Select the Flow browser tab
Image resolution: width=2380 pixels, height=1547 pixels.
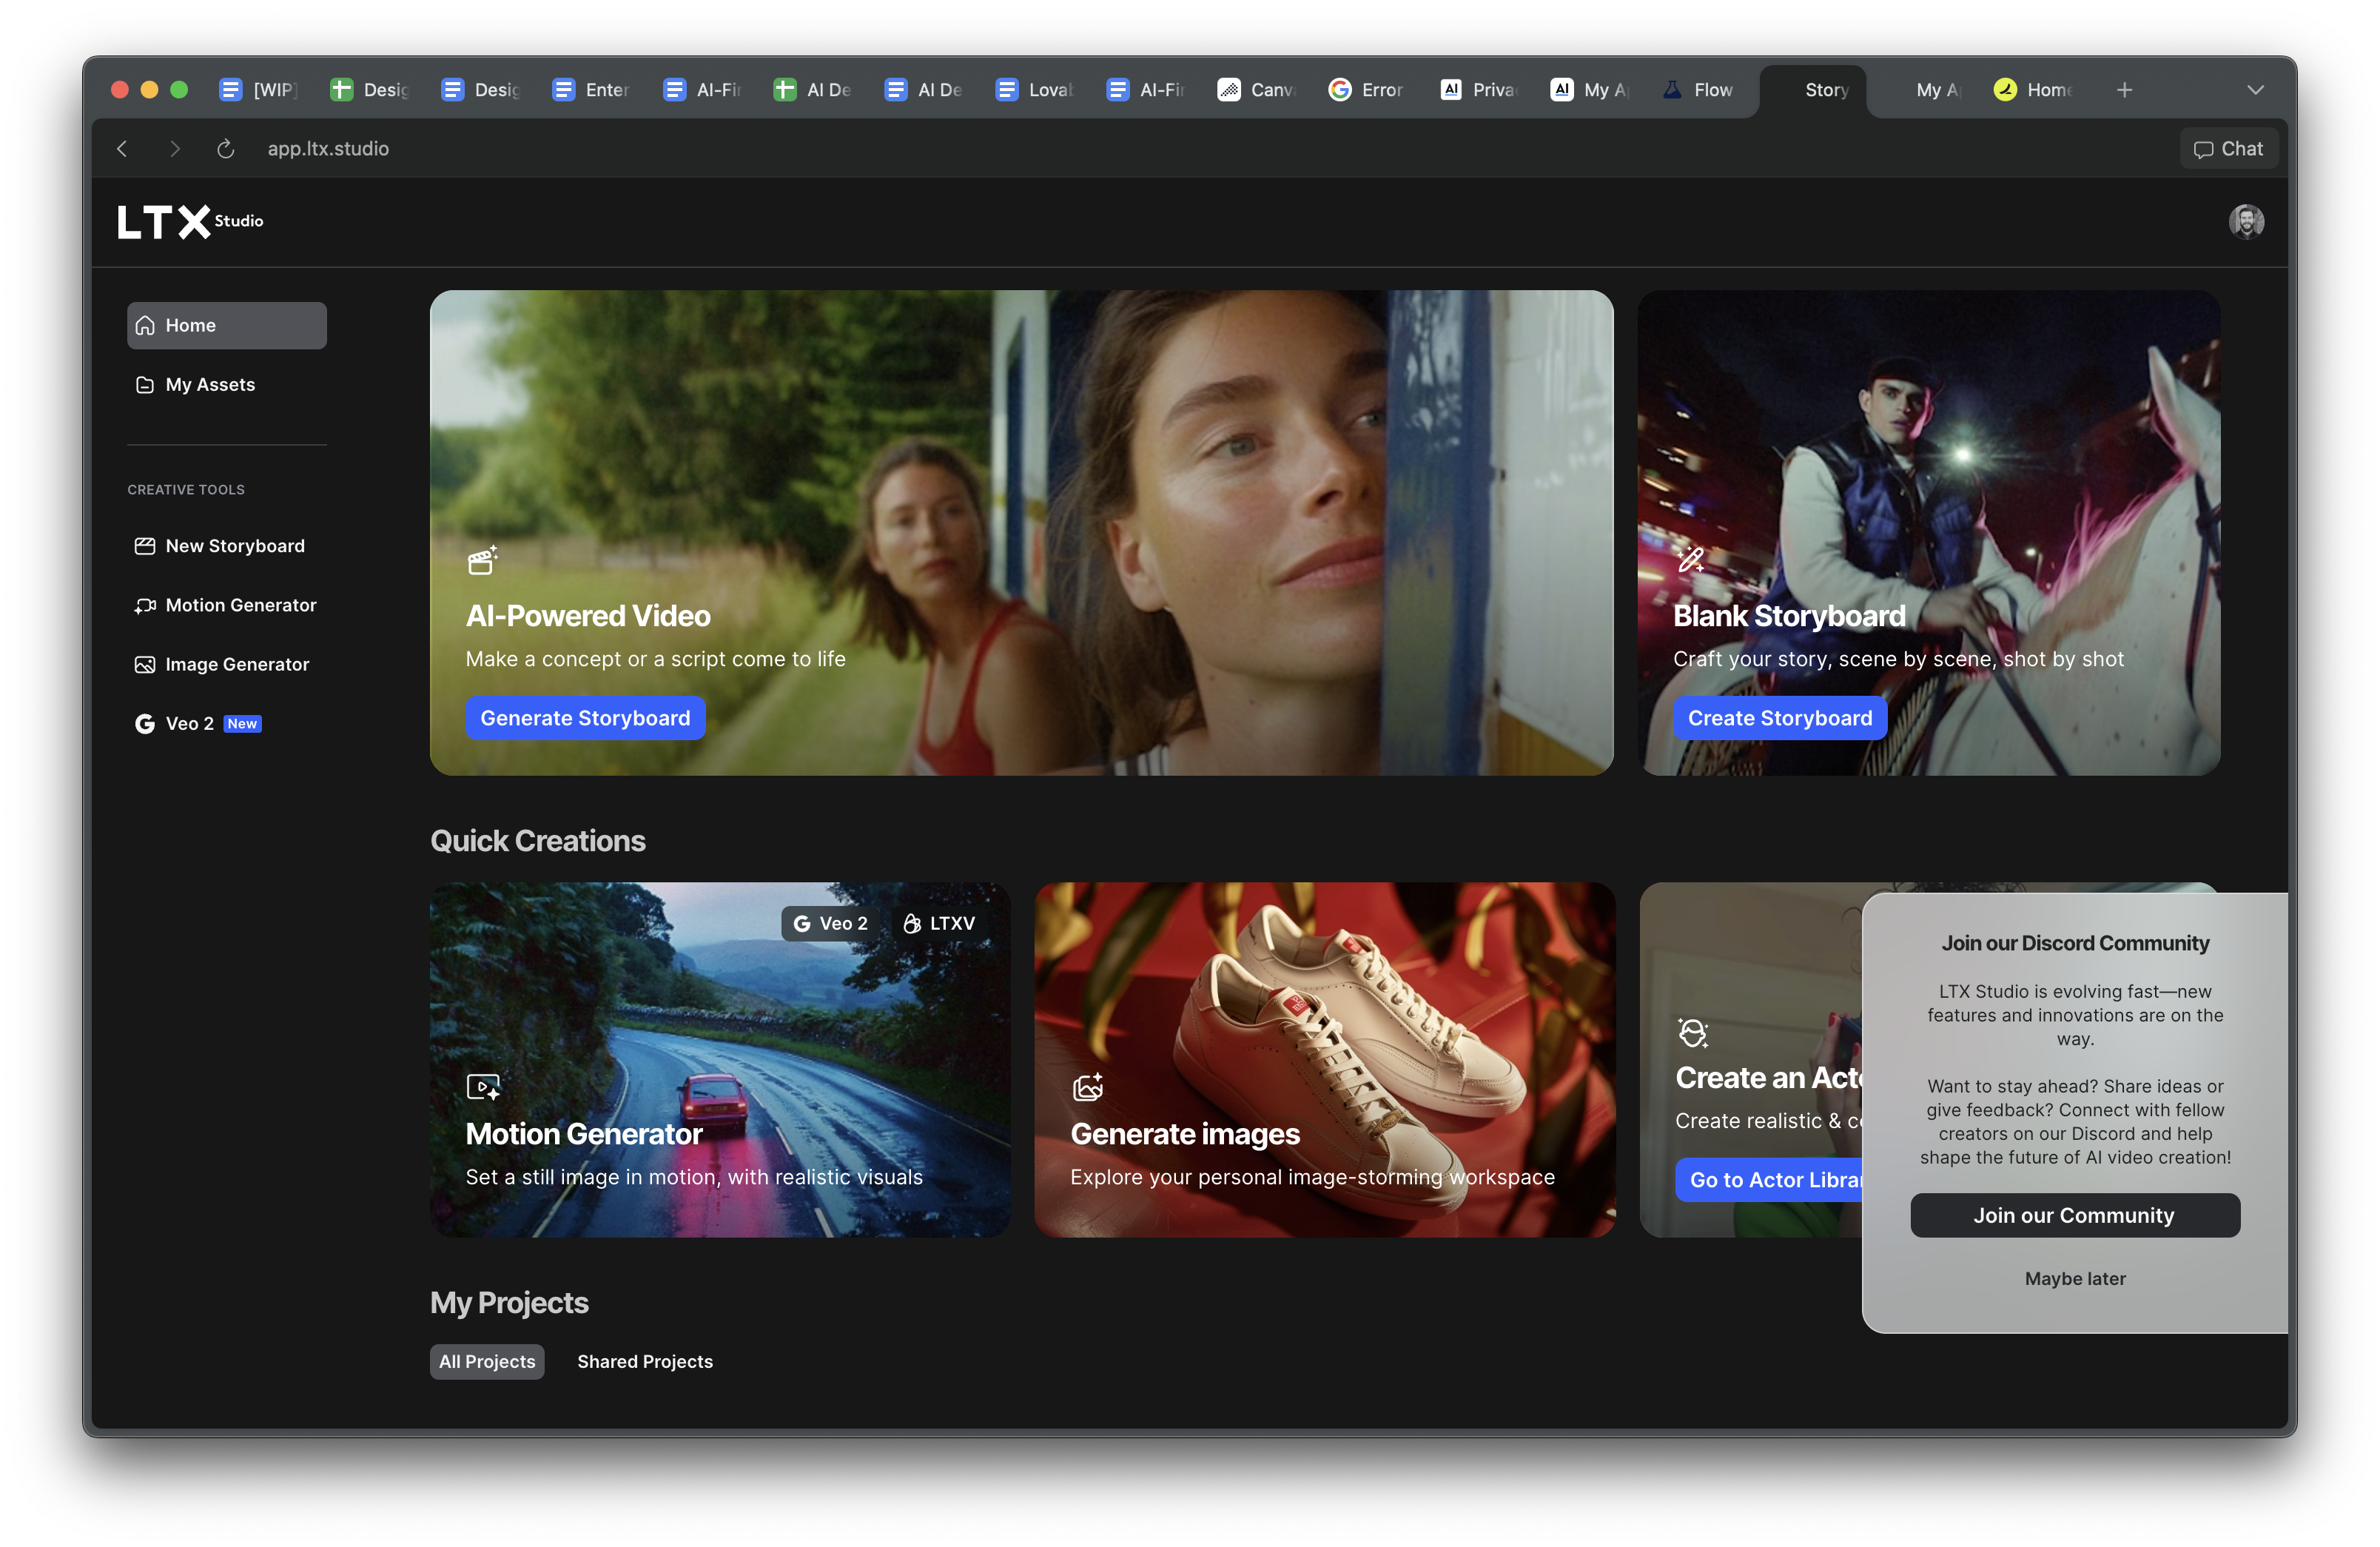tap(1699, 90)
